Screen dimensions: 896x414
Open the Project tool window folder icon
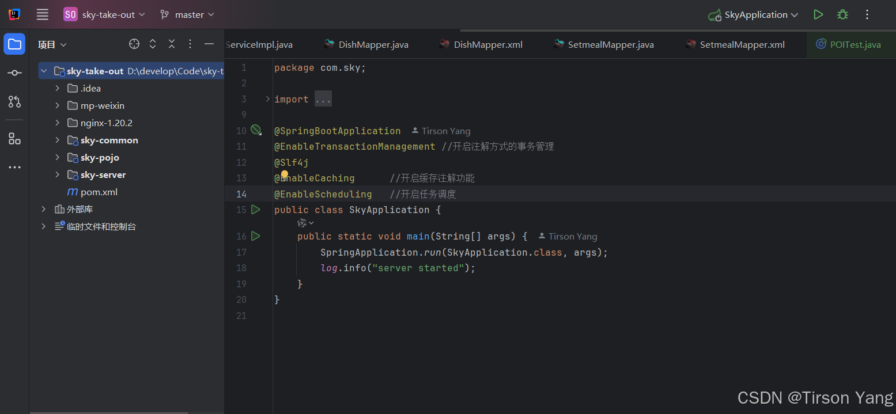[x=14, y=44]
